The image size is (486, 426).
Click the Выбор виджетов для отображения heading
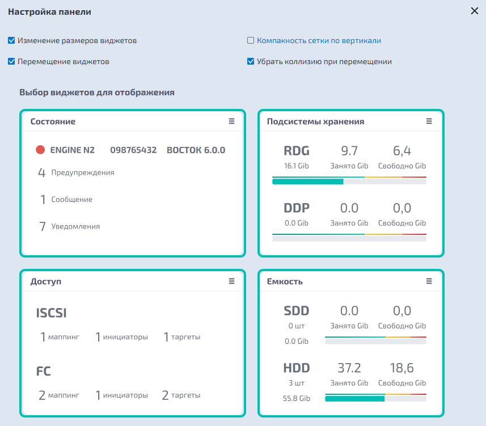click(97, 92)
